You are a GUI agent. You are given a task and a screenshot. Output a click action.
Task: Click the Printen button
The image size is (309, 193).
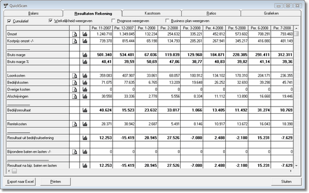pos(56,181)
